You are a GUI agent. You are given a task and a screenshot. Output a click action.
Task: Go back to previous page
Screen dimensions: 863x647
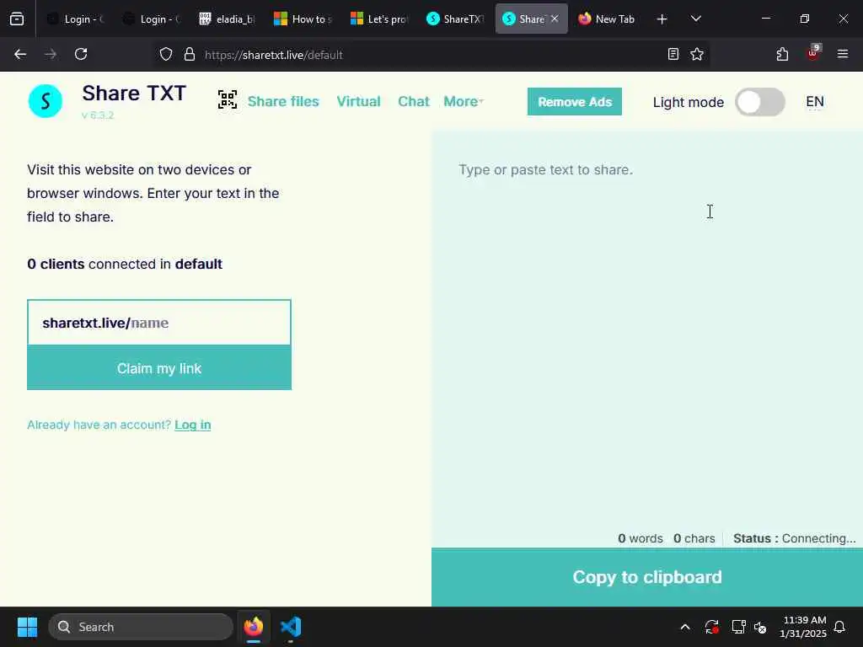pyautogui.click(x=20, y=54)
